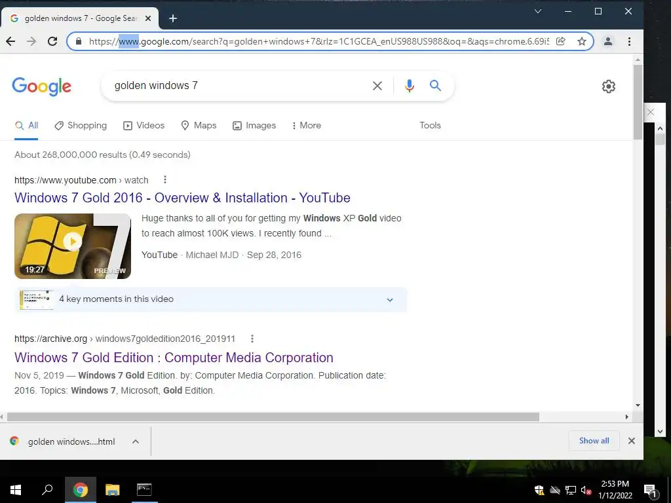Click the horizontal scrollbar right arrow

tap(627, 417)
